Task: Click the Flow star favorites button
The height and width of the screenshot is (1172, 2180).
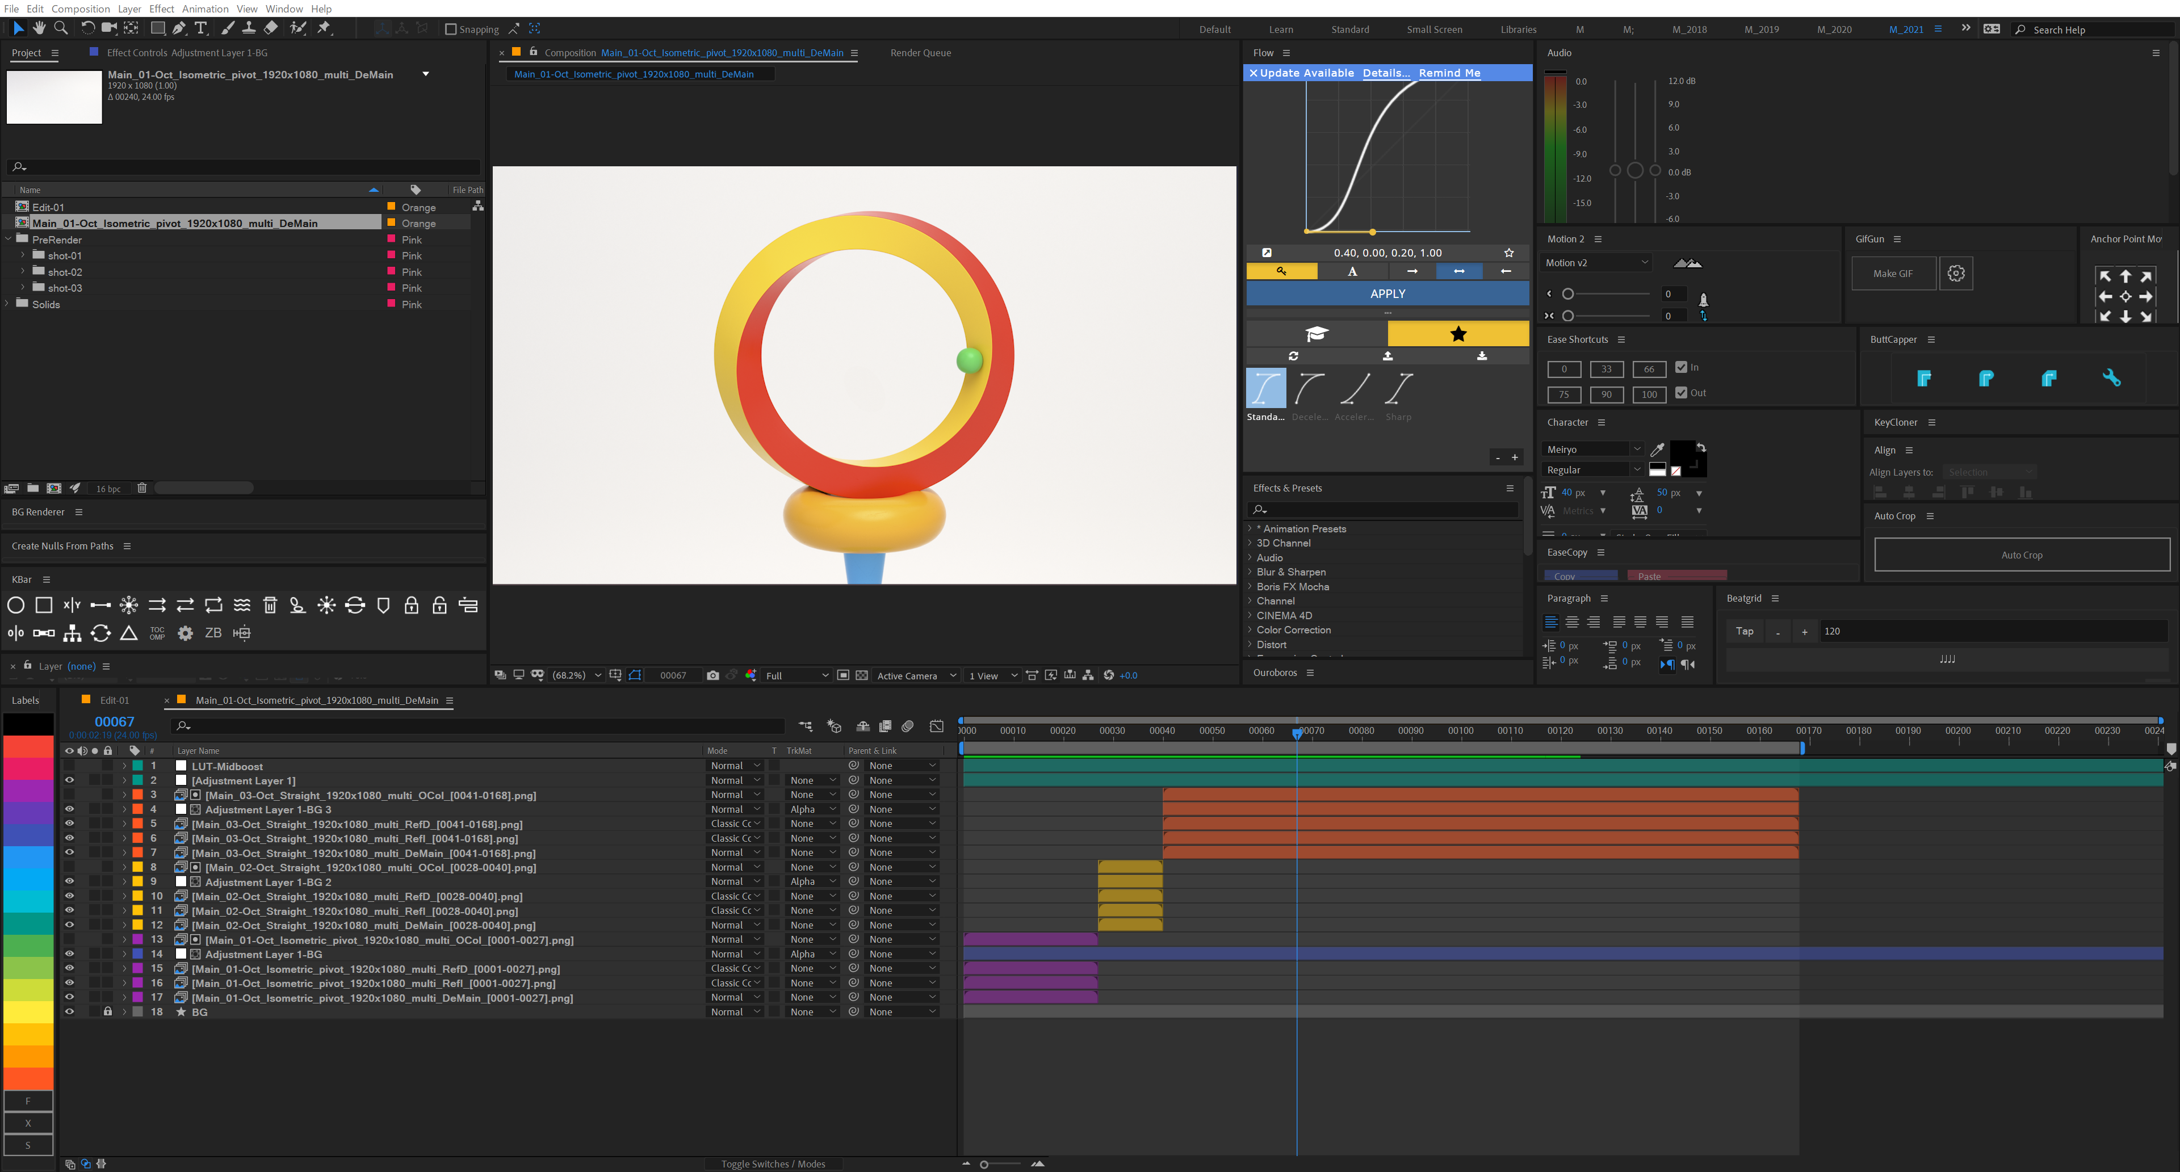Action: click(x=1457, y=333)
